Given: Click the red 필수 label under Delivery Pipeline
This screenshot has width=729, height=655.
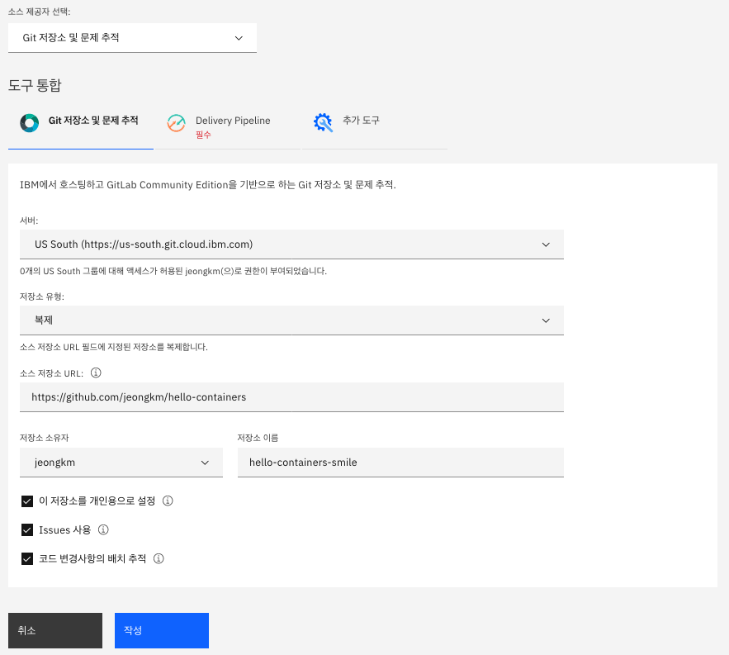Looking at the screenshot, I should pos(203,135).
